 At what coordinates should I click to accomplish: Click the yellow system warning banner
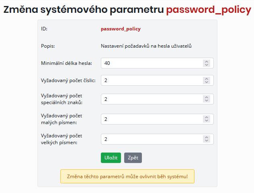(127, 176)
